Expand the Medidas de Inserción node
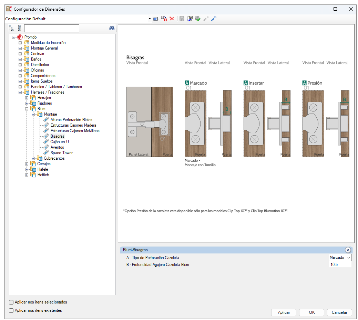 [20, 43]
